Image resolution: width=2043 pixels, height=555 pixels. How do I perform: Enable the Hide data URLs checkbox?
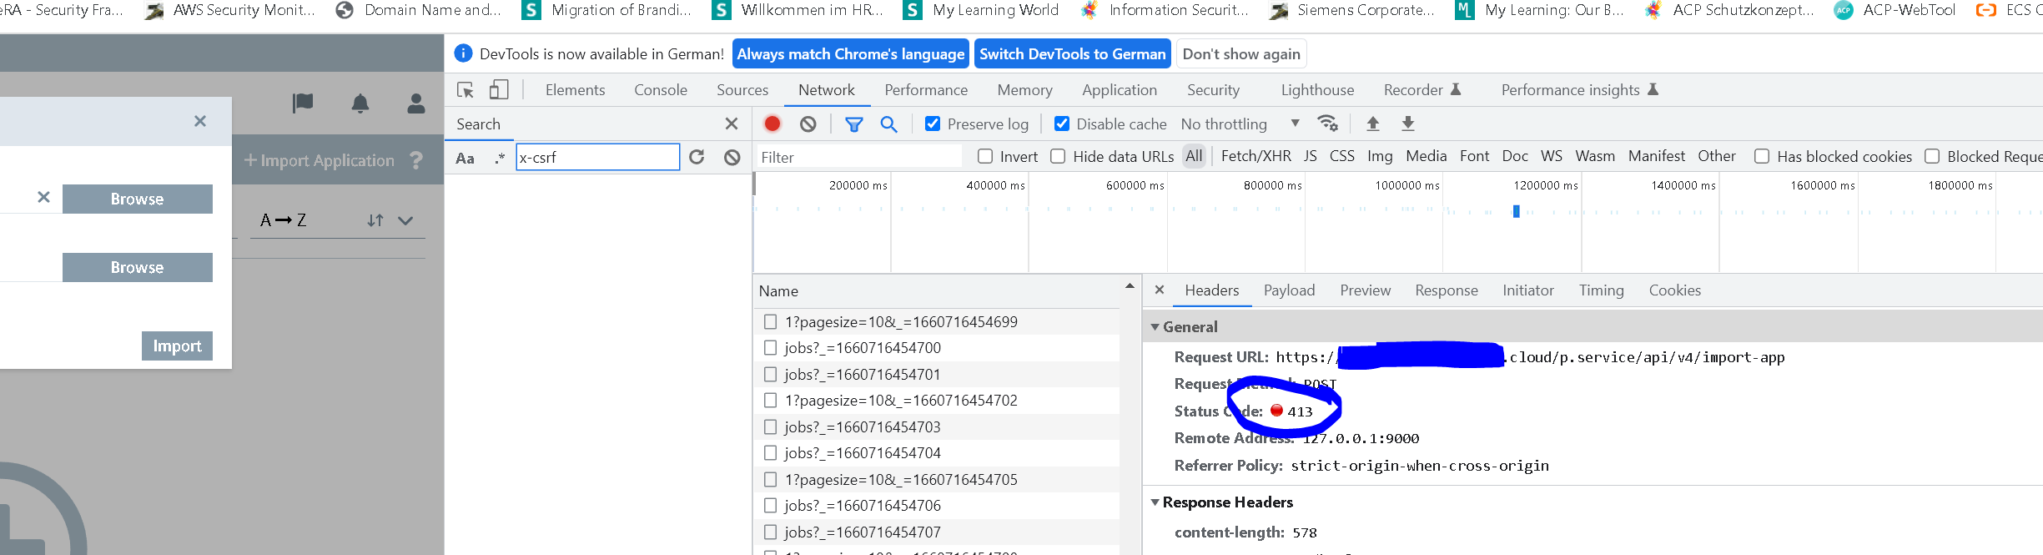tap(1058, 156)
